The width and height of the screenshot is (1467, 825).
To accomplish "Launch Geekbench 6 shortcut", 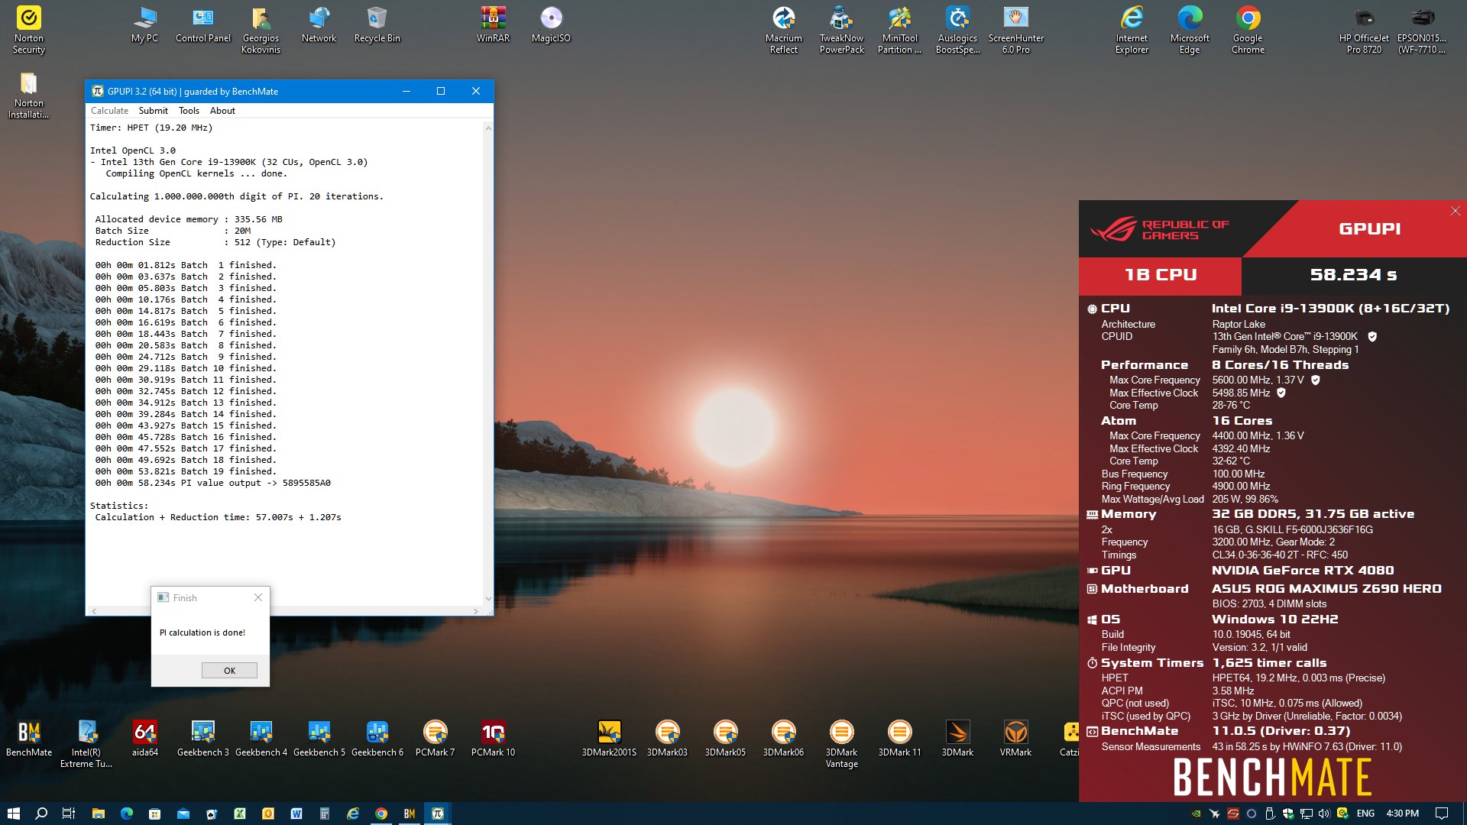I will point(377,739).
